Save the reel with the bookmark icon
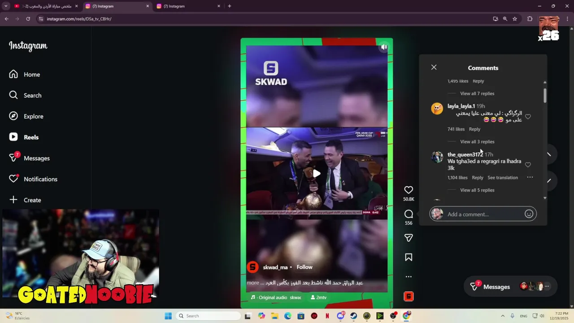574x323 pixels. click(409, 258)
